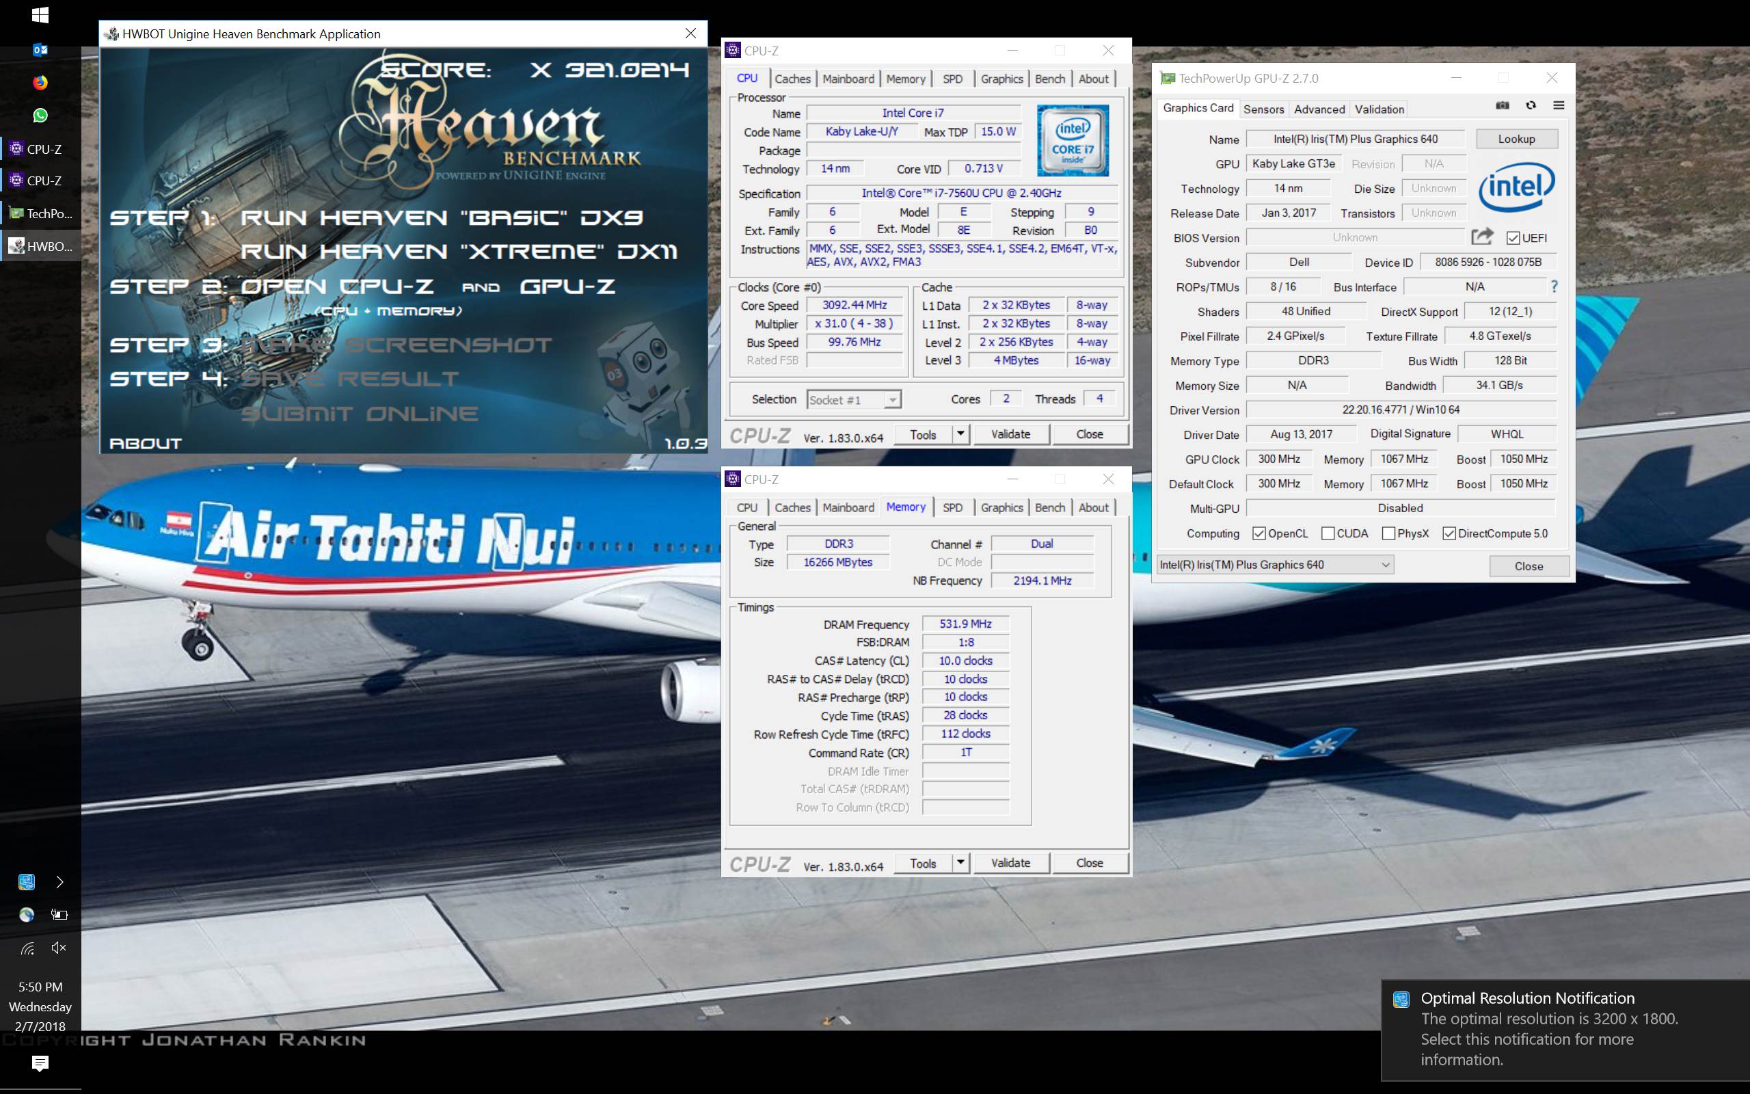
Task: Click About in HWBOT Heaven window
Action: [x=146, y=444]
